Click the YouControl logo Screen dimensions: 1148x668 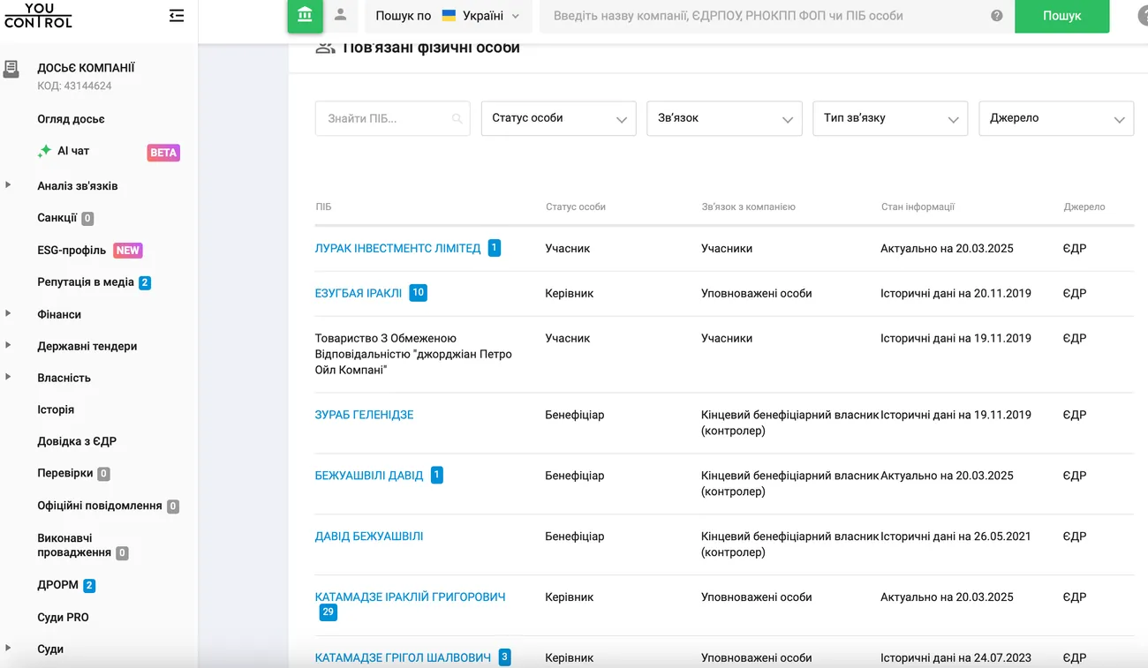tap(37, 16)
